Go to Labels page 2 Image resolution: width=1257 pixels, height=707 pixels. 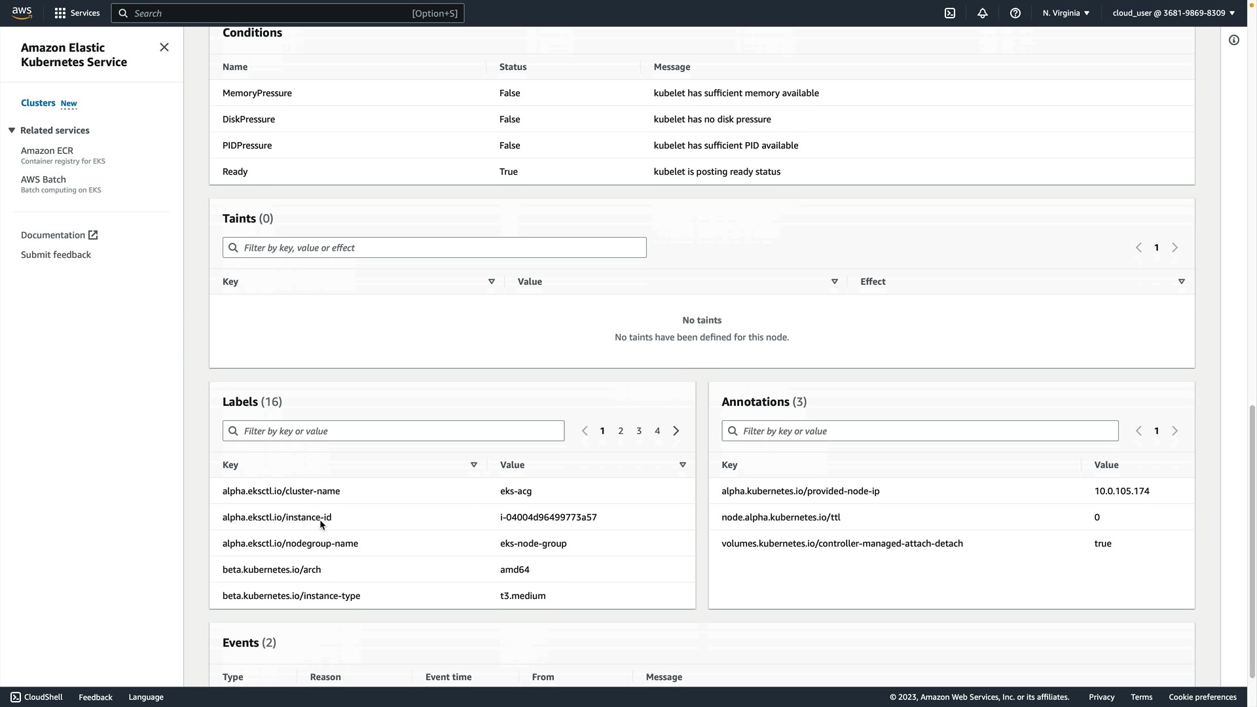coord(621,431)
